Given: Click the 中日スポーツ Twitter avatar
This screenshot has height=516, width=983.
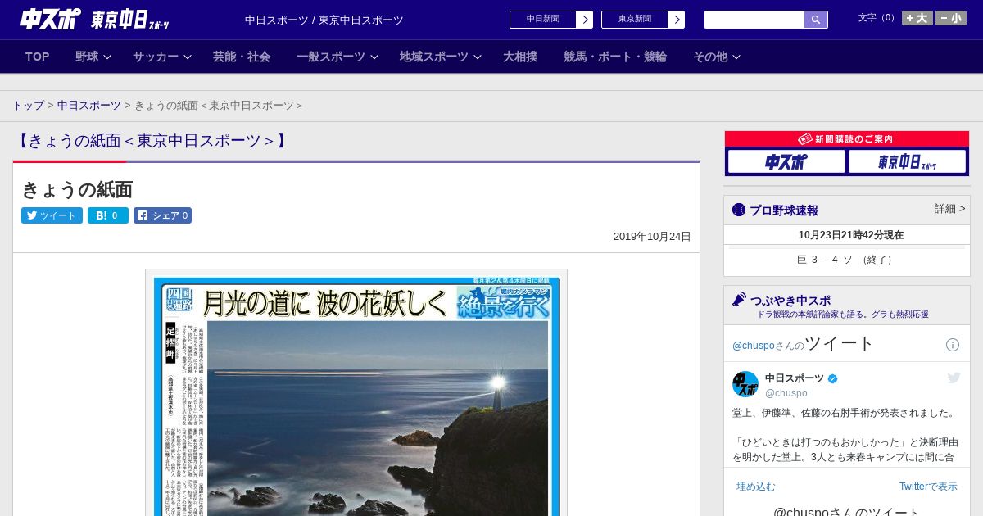Looking at the screenshot, I should click(x=745, y=384).
